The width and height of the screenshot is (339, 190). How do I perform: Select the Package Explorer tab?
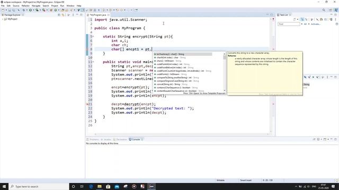pyautogui.click(x=13, y=15)
